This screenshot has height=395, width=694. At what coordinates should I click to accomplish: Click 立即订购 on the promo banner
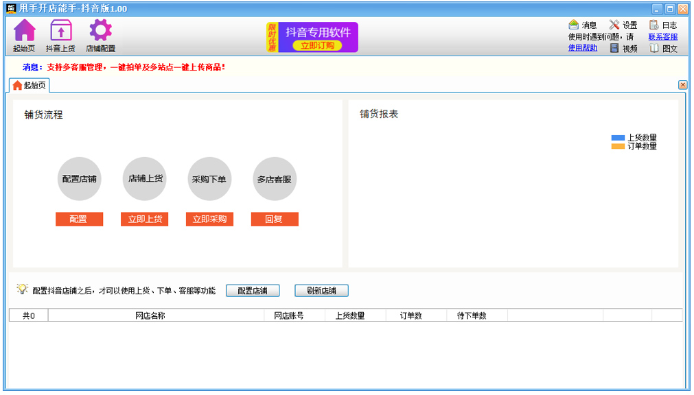[317, 45]
